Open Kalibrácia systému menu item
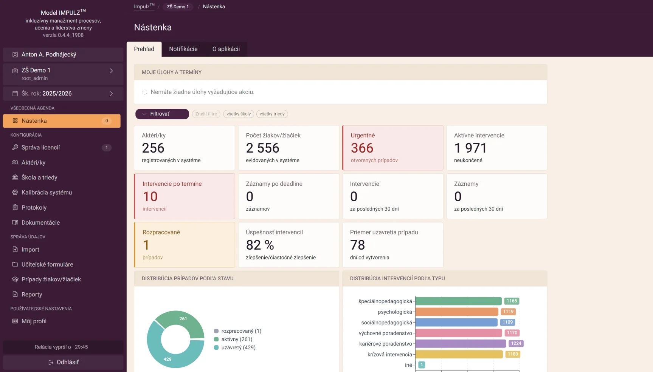The height and width of the screenshot is (372, 653). pyautogui.click(x=62, y=192)
